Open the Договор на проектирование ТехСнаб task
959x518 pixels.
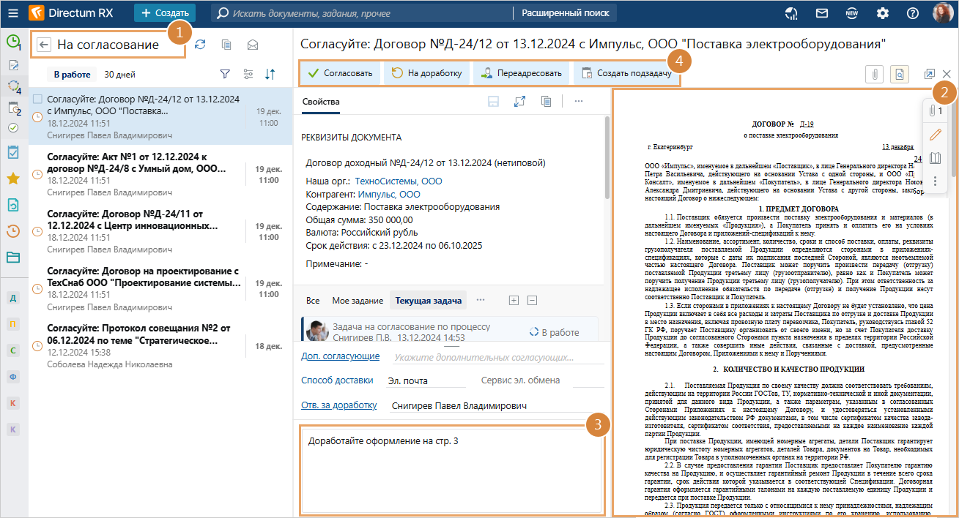[160, 290]
